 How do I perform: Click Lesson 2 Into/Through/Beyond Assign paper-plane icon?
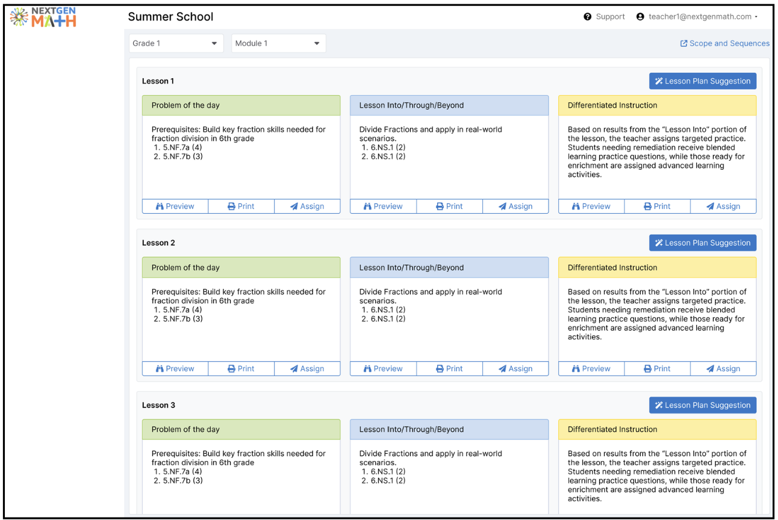tap(502, 369)
